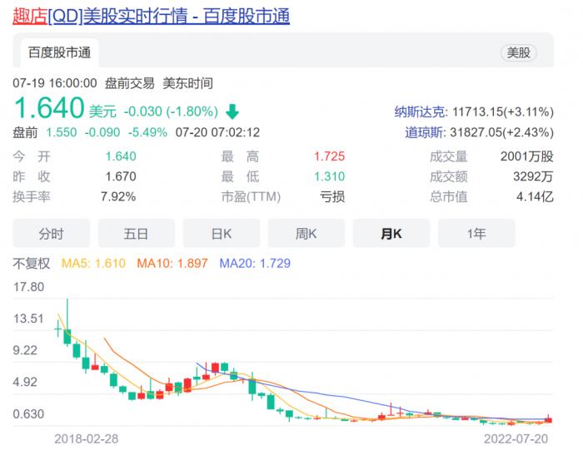Click the change value -0.030 (-1.80%)
The height and width of the screenshot is (450, 583).
click(x=171, y=111)
